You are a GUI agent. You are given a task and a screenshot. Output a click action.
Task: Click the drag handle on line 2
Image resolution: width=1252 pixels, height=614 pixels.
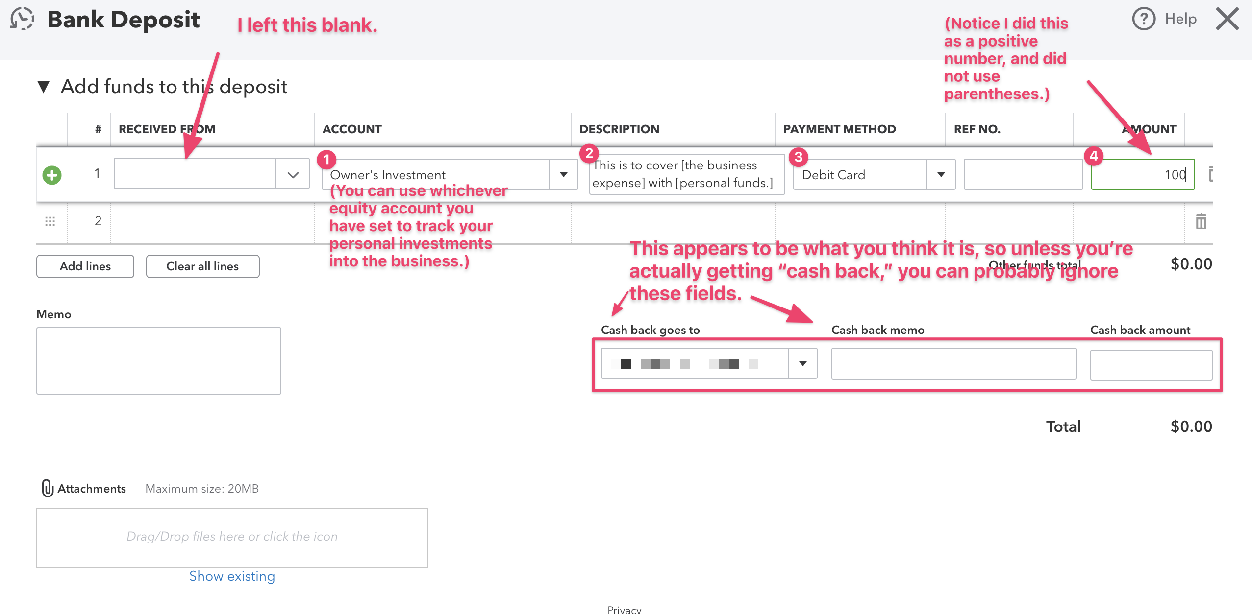click(x=50, y=221)
